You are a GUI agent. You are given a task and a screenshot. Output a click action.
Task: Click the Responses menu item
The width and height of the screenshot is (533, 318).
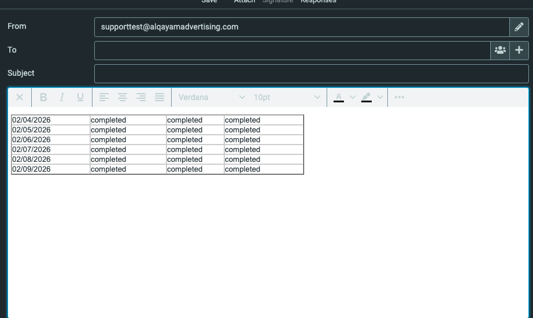point(318,2)
